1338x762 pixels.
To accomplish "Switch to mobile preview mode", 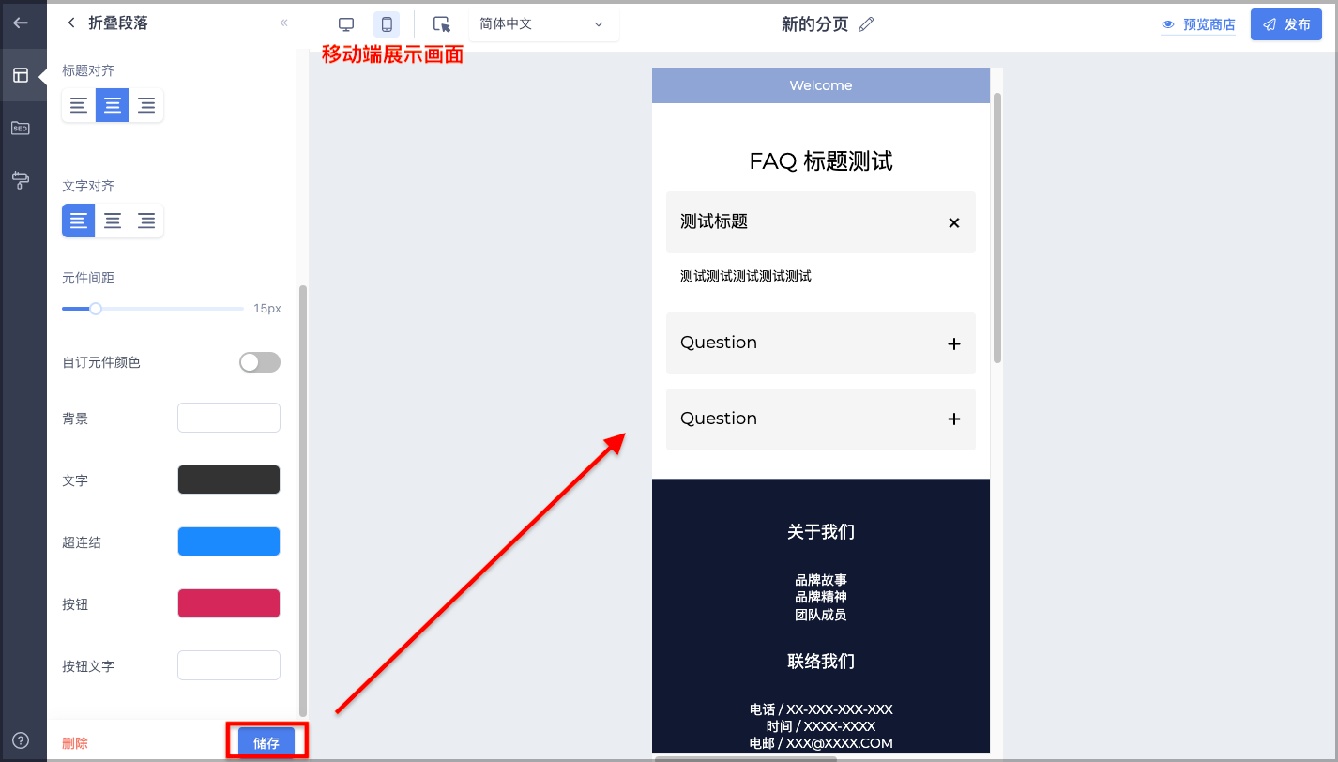I will pyautogui.click(x=387, y=24).
